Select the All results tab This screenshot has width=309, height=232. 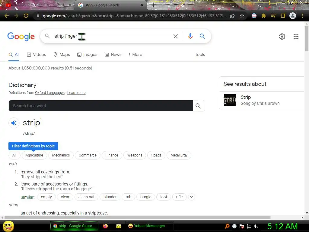(14, 55)
